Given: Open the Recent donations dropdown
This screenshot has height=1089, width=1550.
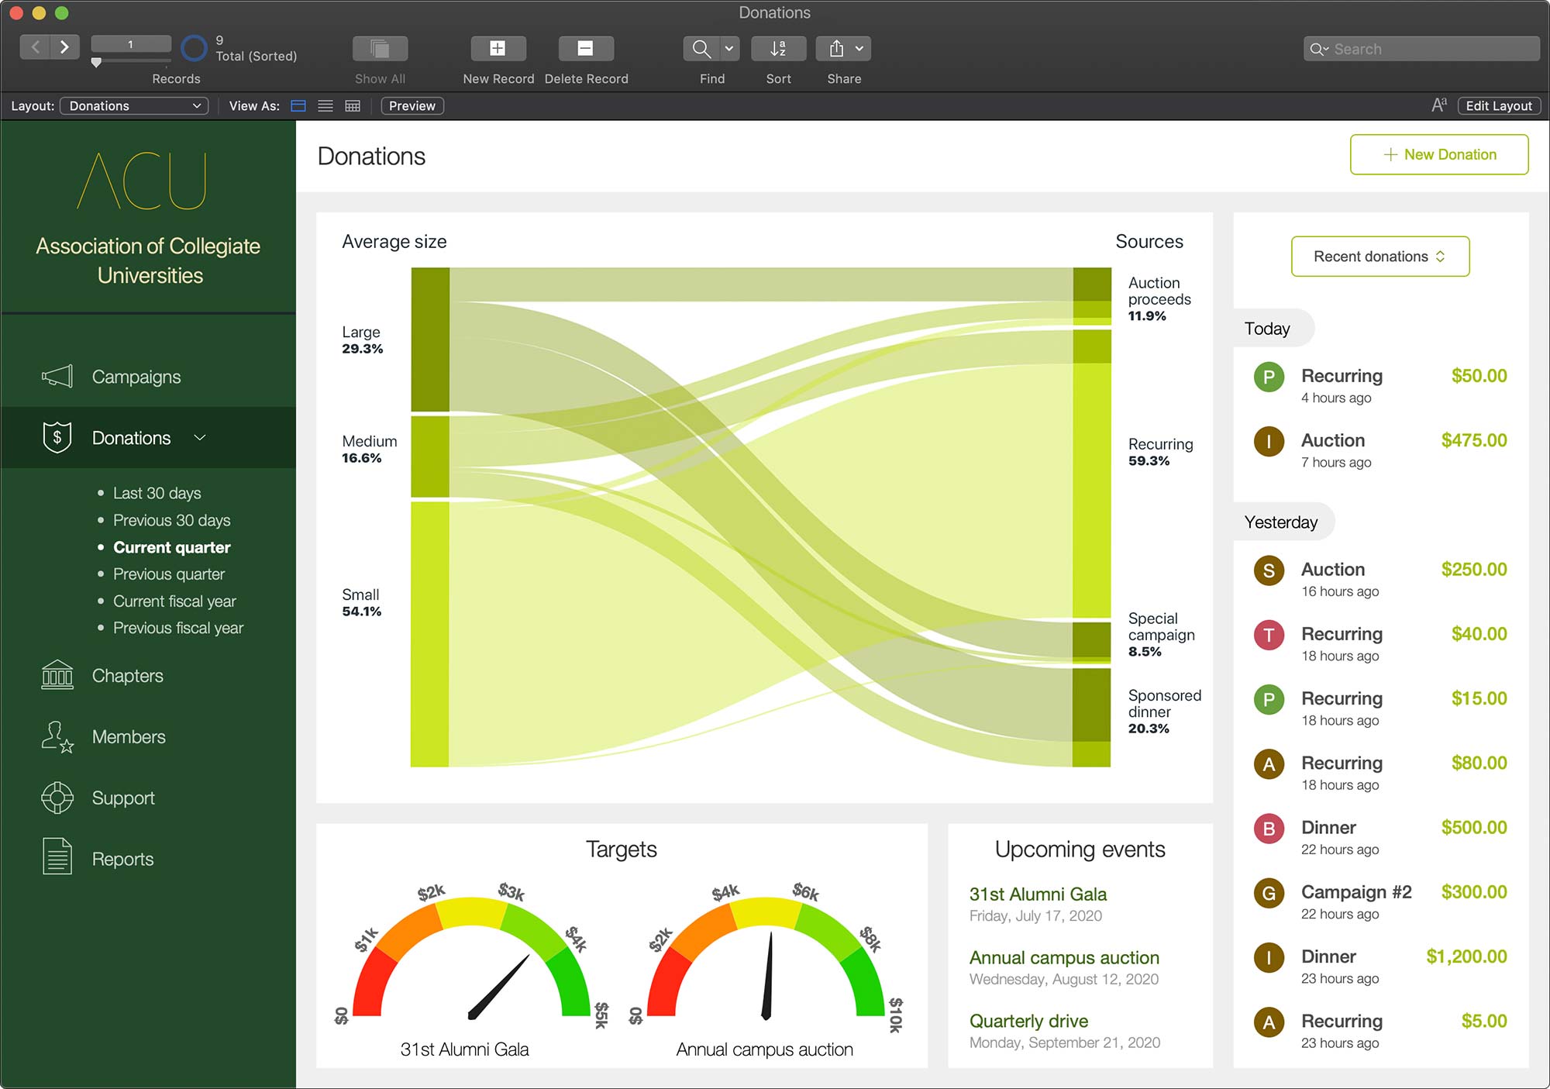Looking at the screenshot, I should coord(1379,256).
